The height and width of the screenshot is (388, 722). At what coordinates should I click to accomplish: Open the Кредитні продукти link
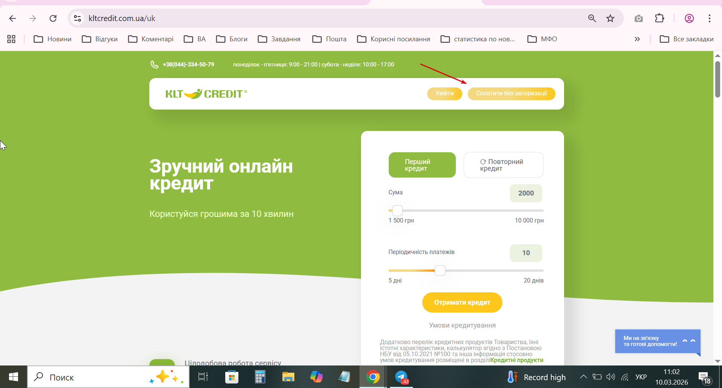517,360
